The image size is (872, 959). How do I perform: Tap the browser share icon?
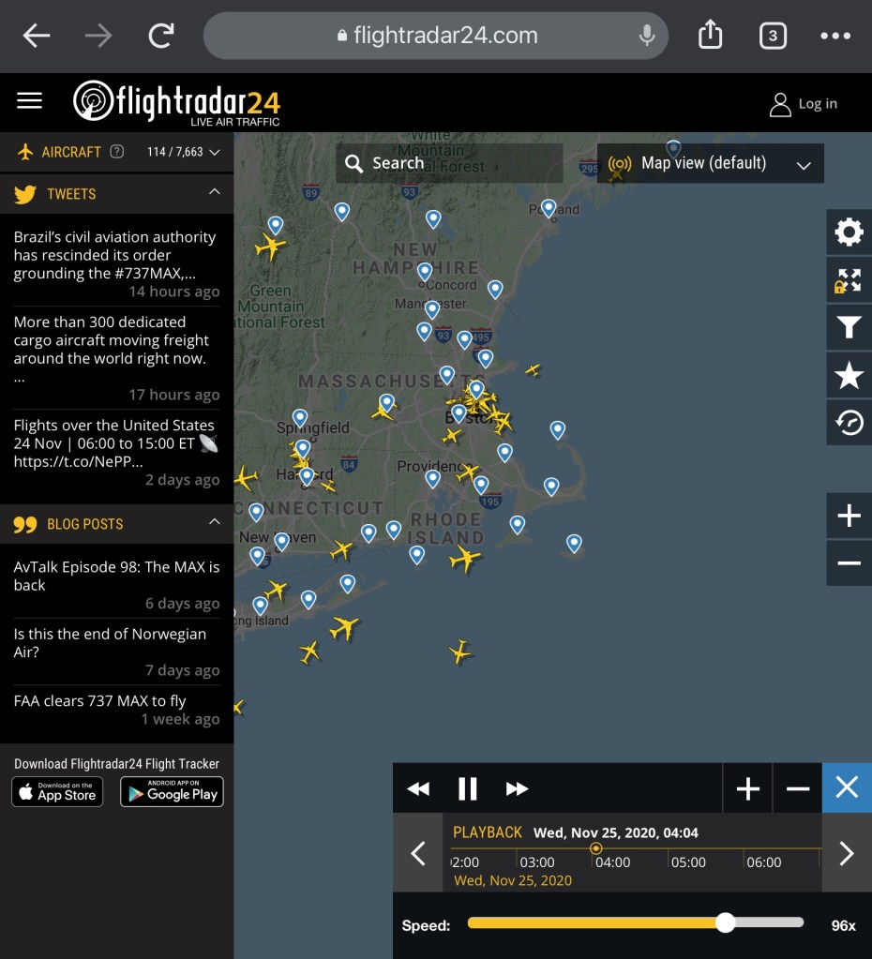(x=710, y=37)
